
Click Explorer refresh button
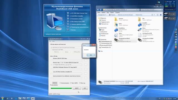139,10
